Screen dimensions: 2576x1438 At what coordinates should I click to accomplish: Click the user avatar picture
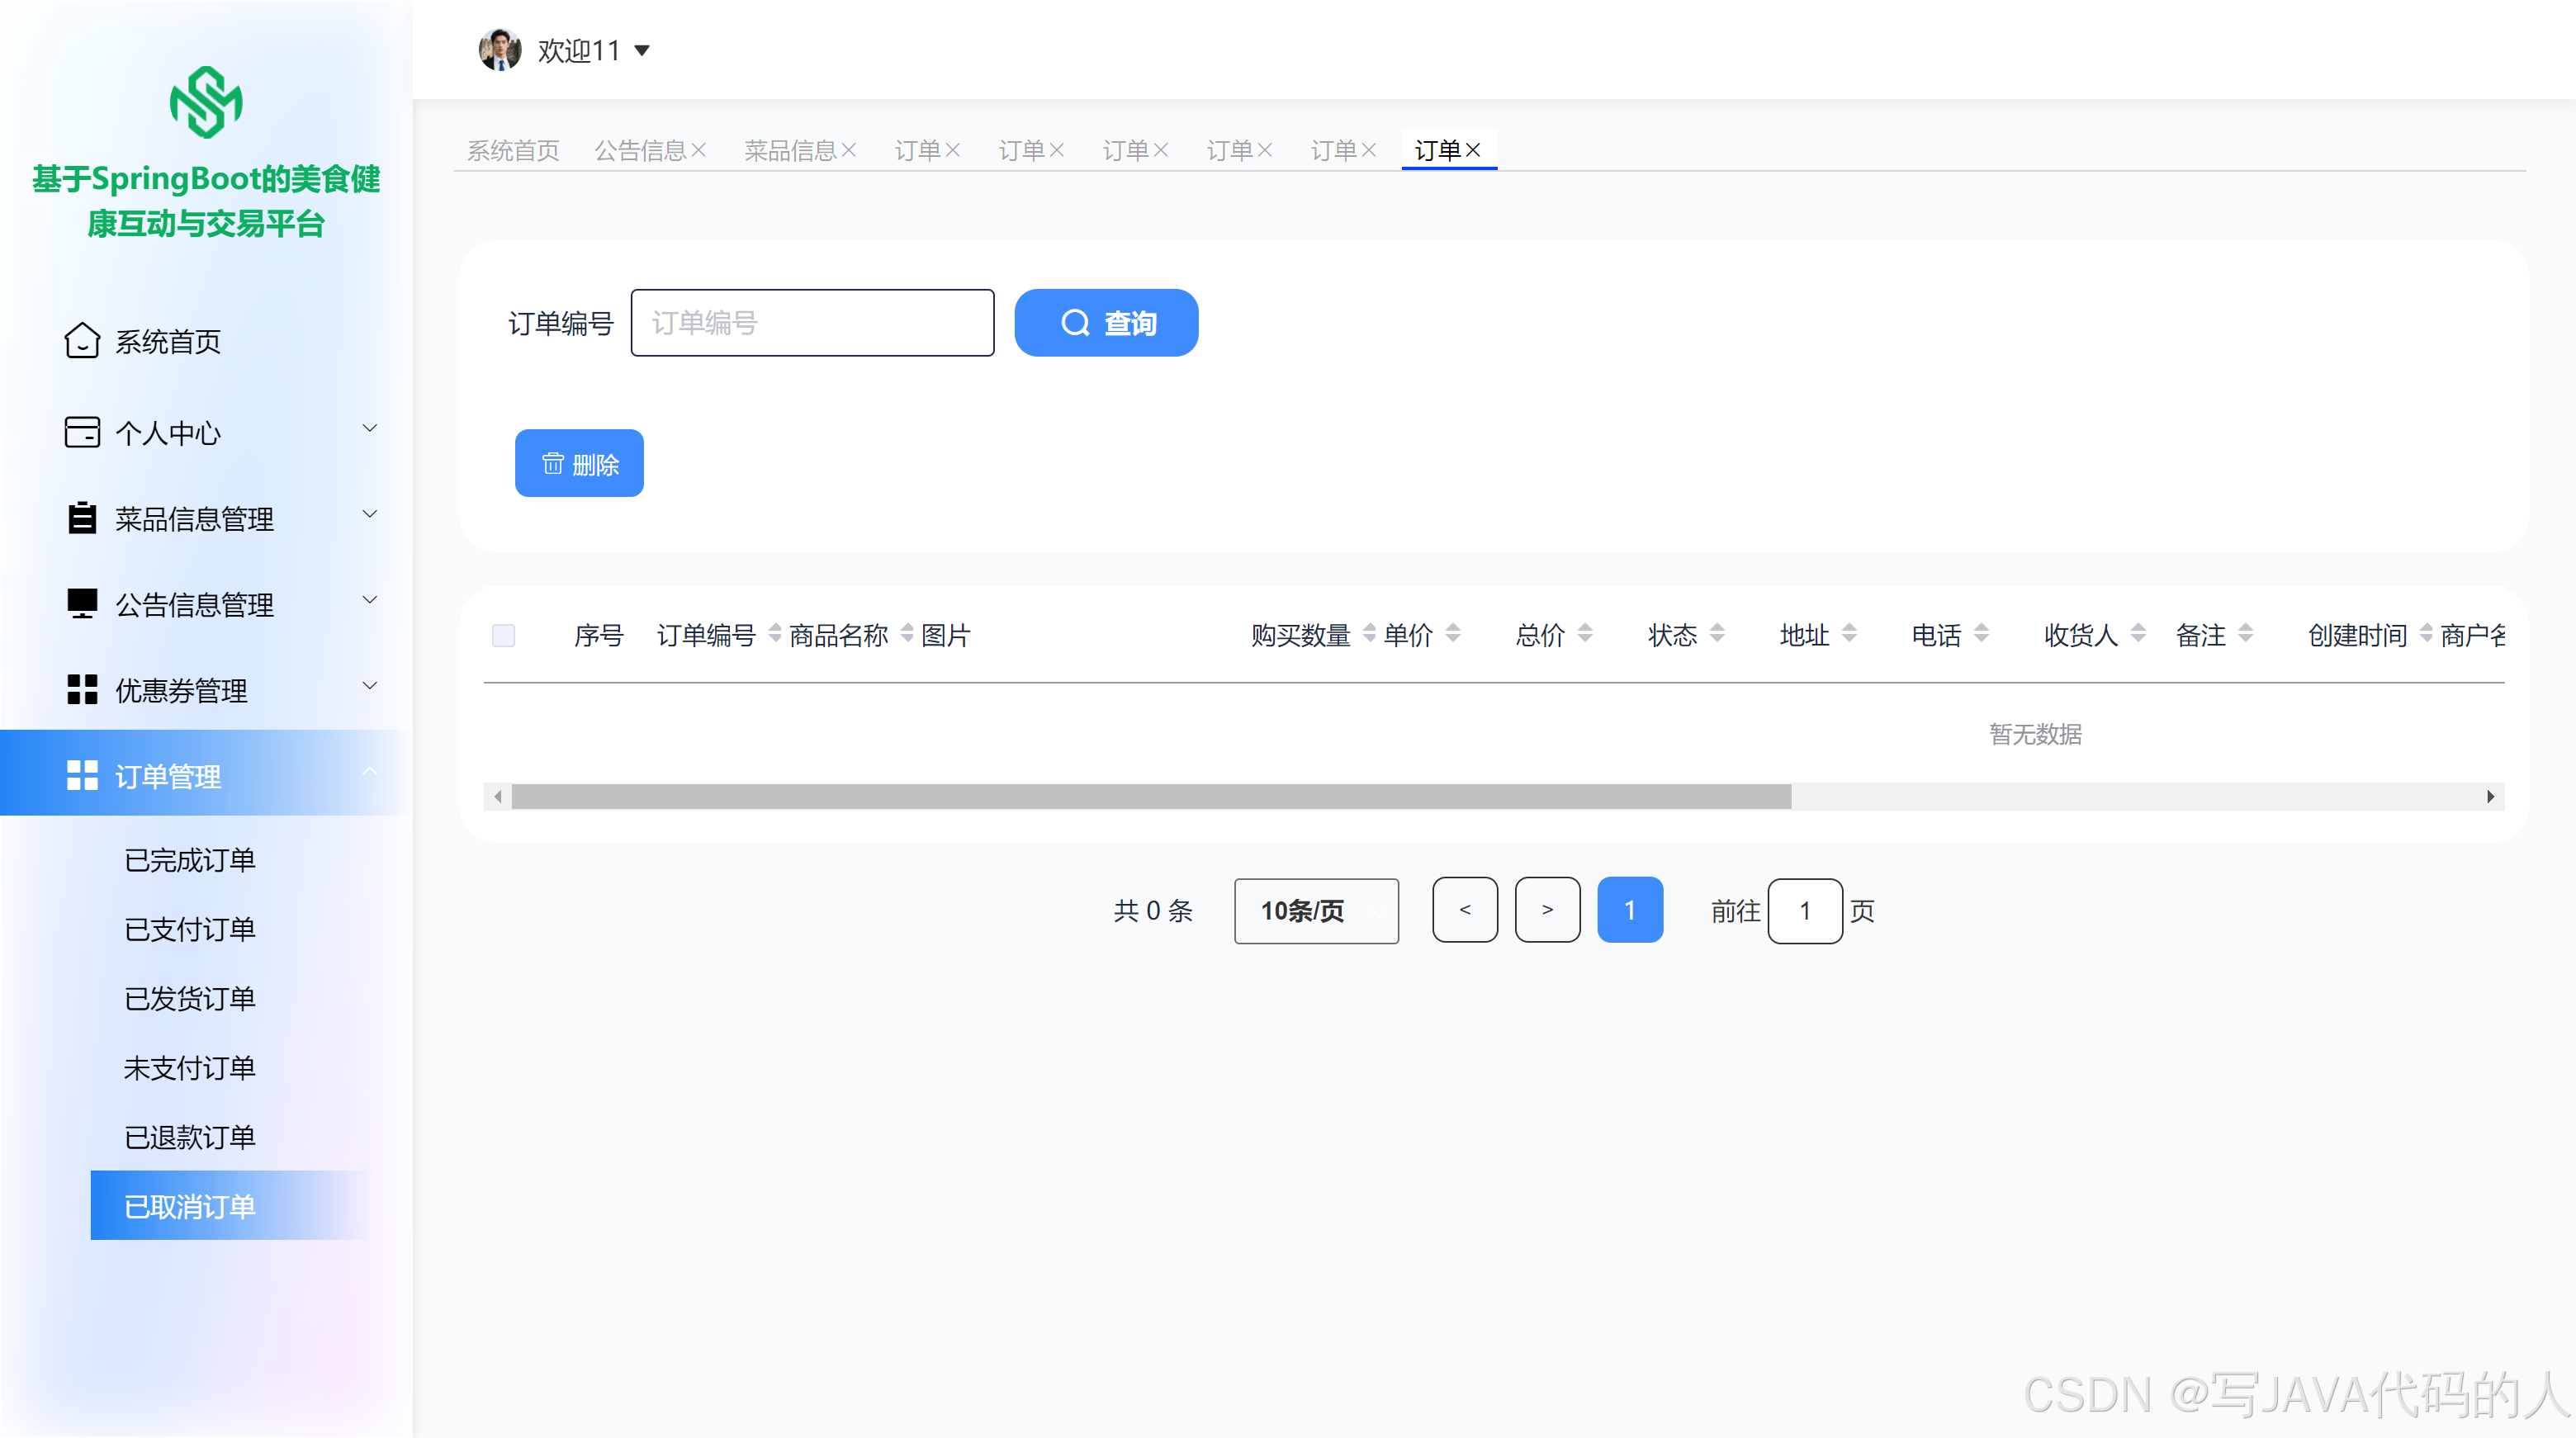click(499, 49)
